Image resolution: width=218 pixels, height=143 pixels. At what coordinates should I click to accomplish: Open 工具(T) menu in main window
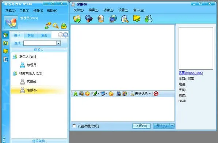tap(24, 11)
